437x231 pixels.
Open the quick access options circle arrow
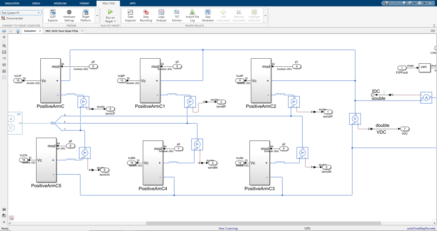[x=431, y=3]
